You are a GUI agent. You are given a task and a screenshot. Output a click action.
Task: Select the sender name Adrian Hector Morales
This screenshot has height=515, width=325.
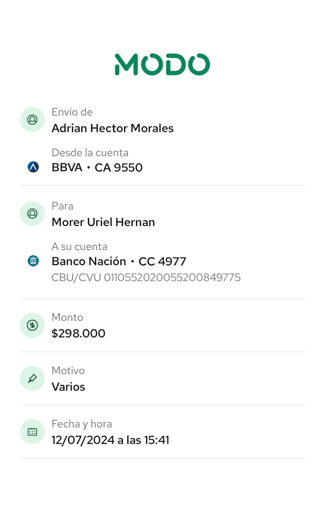(112, 128)
